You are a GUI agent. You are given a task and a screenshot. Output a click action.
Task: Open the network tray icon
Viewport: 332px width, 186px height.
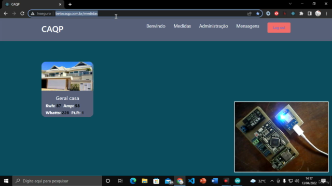pos(290,181)
